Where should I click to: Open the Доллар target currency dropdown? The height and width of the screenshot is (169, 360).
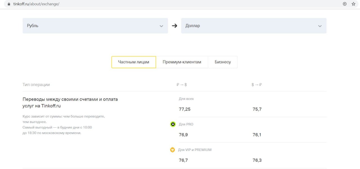point(254,26)
